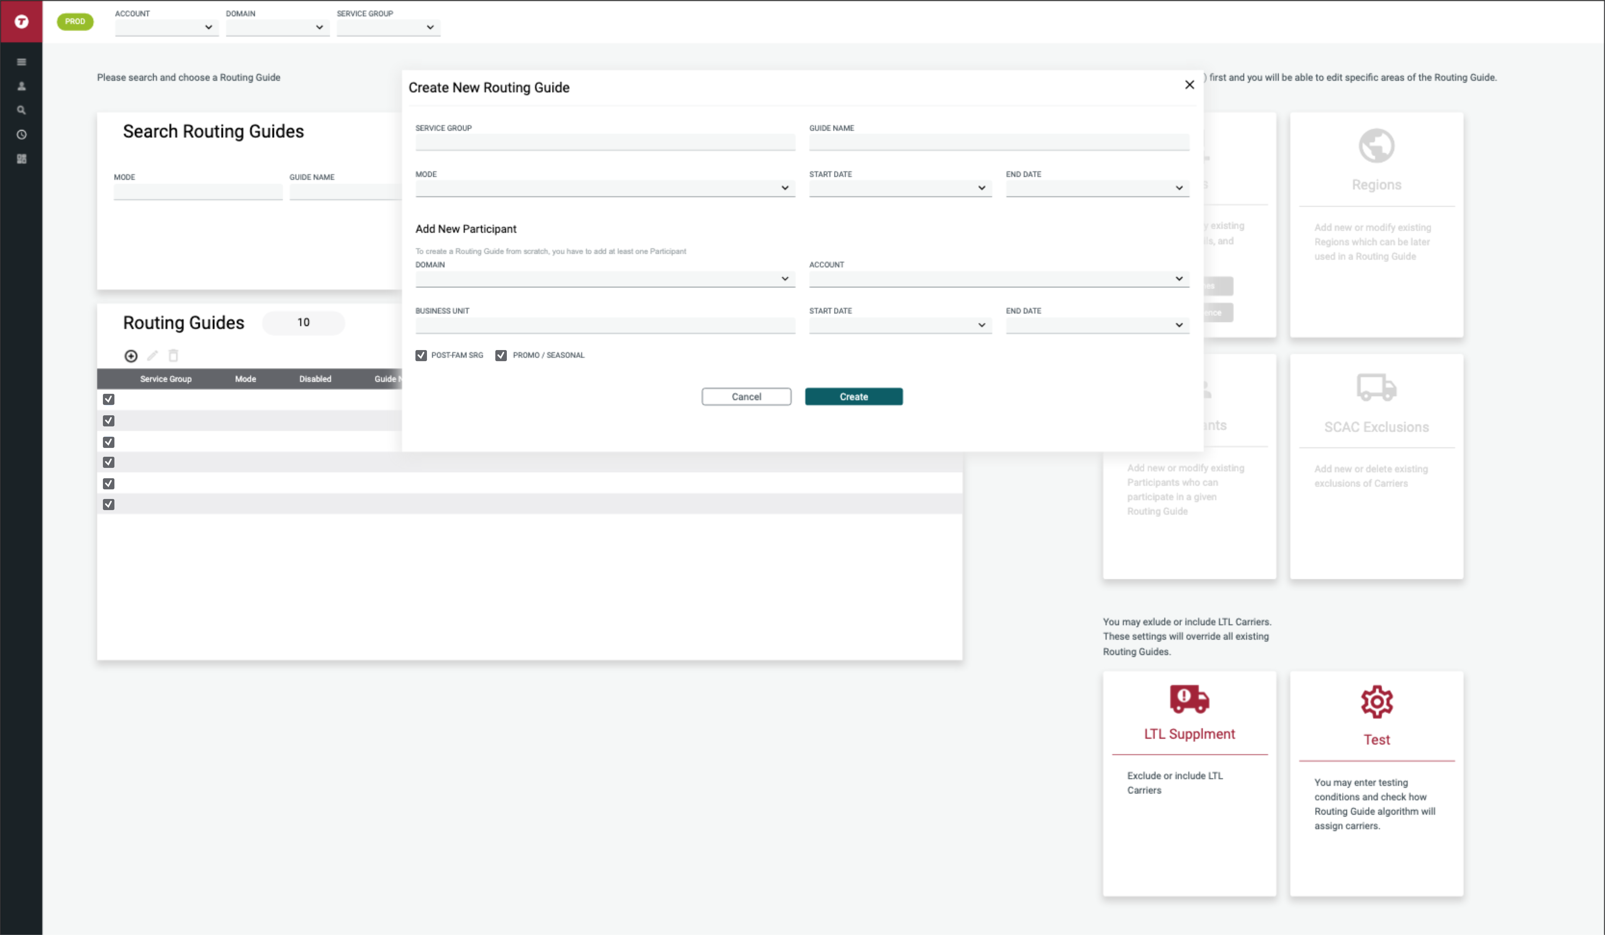Close the Create New Routing Guide dialog
Screen dimensions: 1605x935
1189,85
